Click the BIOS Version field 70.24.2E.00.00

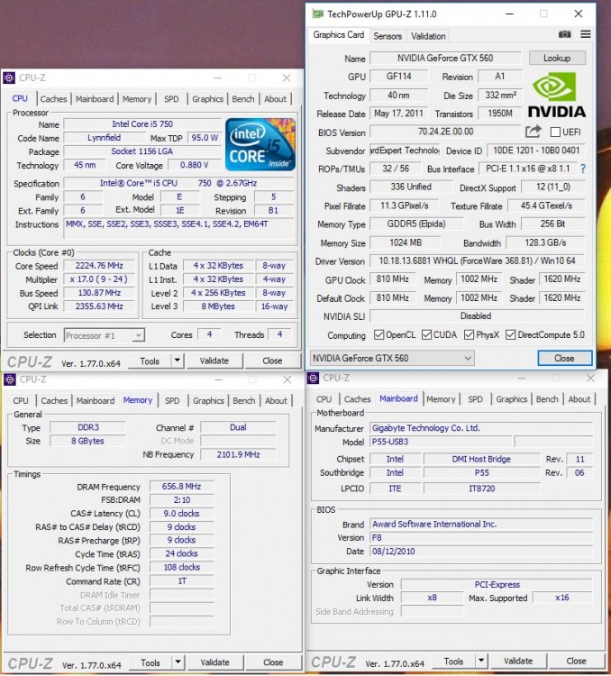click(x=445, y=132)
